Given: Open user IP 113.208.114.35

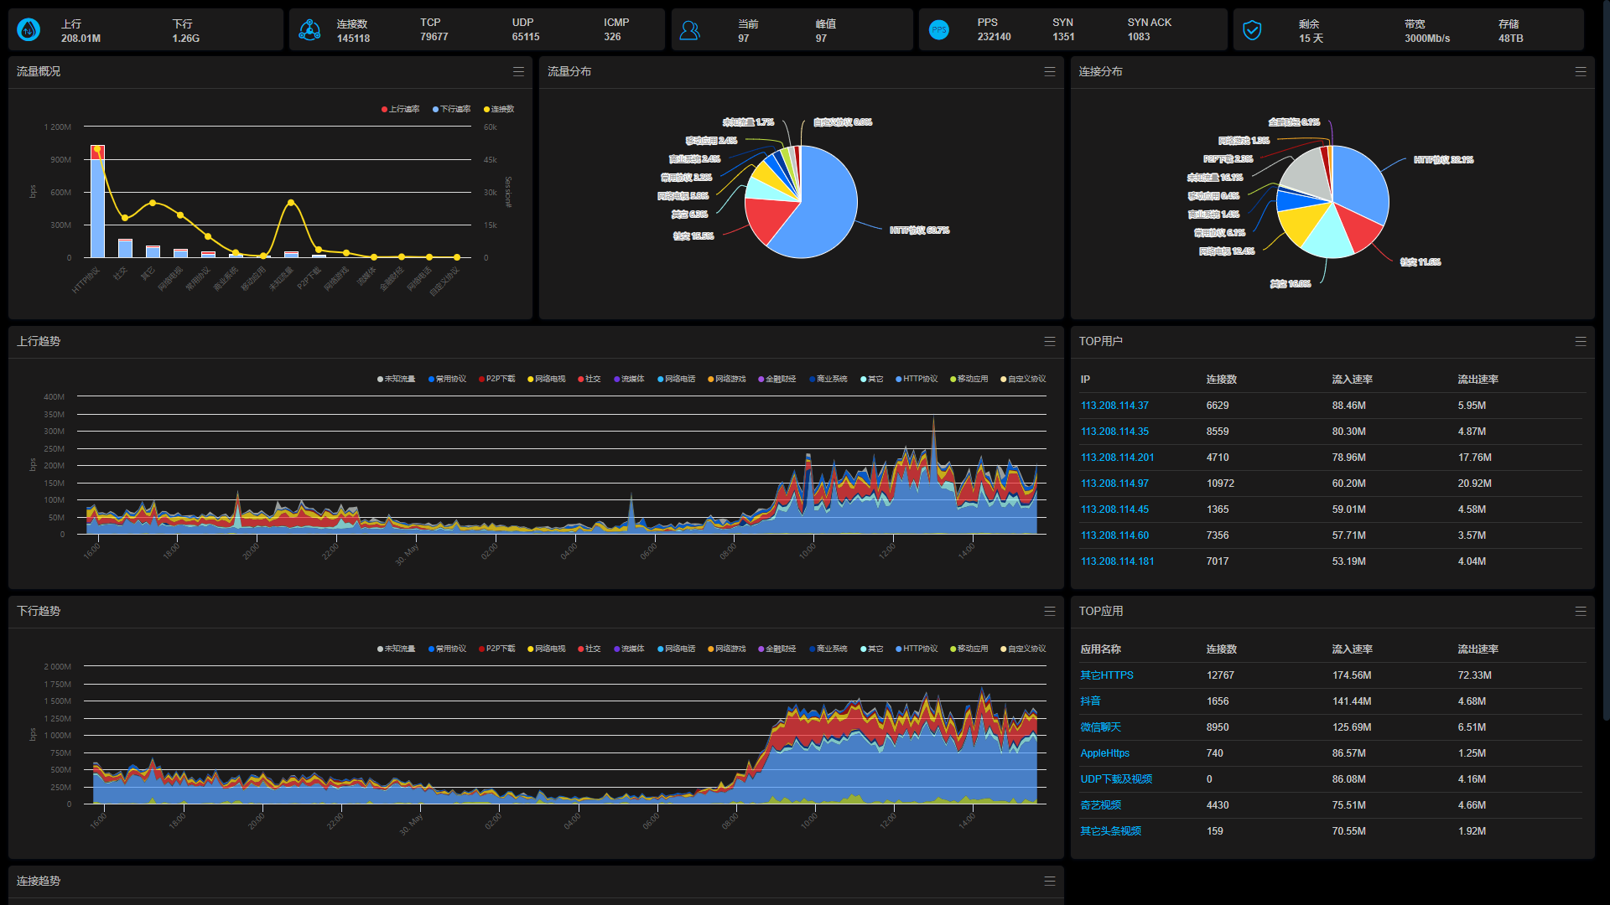Looking at the screenshot, I should click(1114, 432).
